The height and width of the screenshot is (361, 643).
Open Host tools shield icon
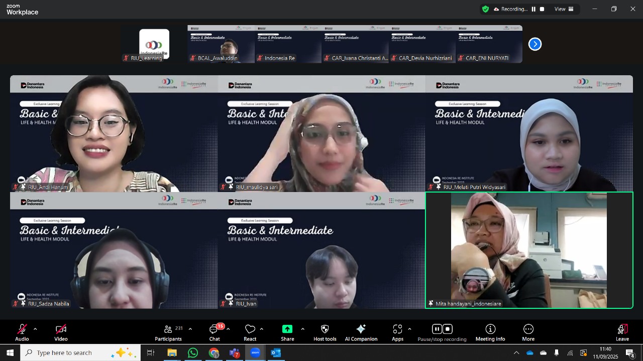tap(325, 332)
